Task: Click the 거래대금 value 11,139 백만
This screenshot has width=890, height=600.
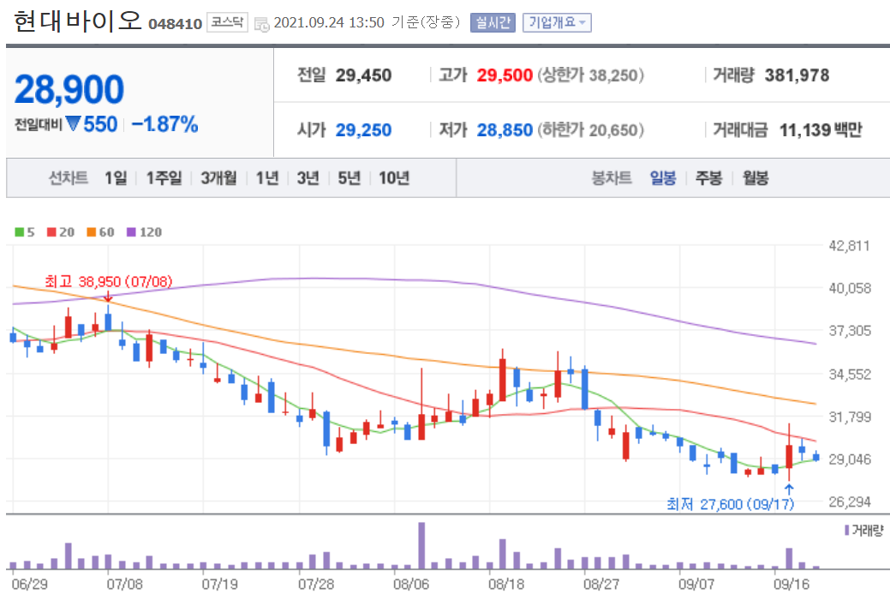Action: click(821, 130)
